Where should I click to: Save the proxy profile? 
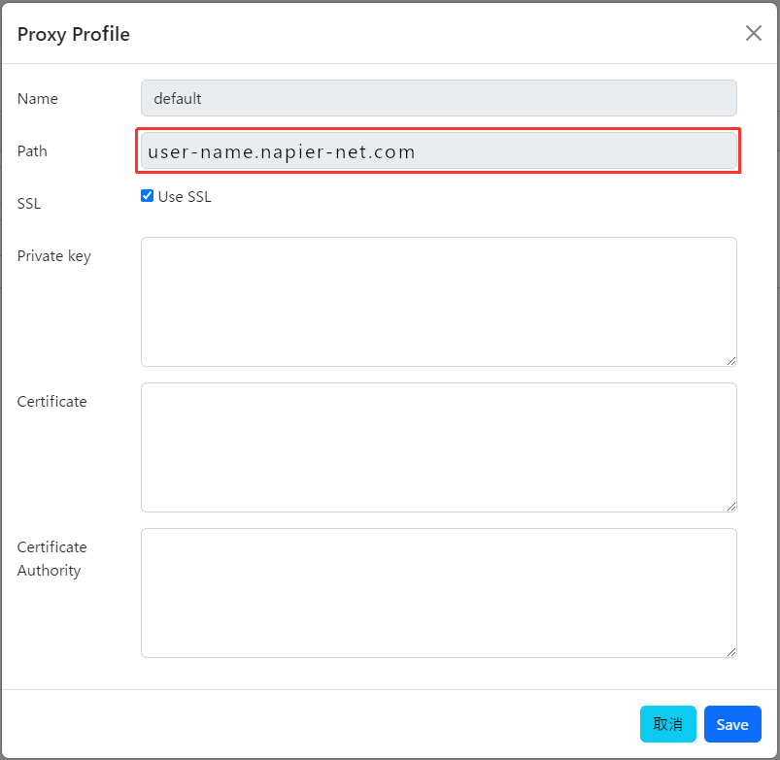(x=732, y=724)
